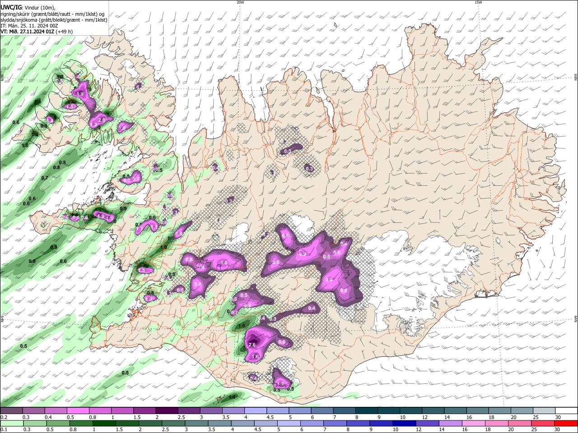578x433 pixels.
Task: Select pale grey swatch at 25 in snow legend
Action: click(544, 410)
